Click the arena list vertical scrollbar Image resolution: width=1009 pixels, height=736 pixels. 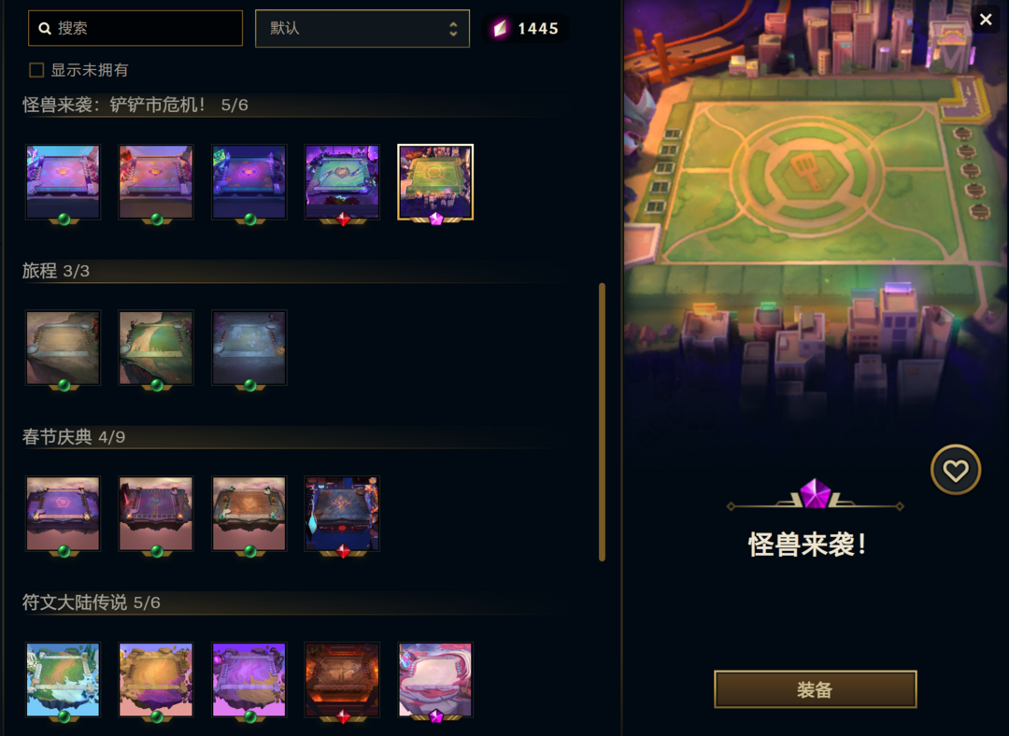(603, 422)
